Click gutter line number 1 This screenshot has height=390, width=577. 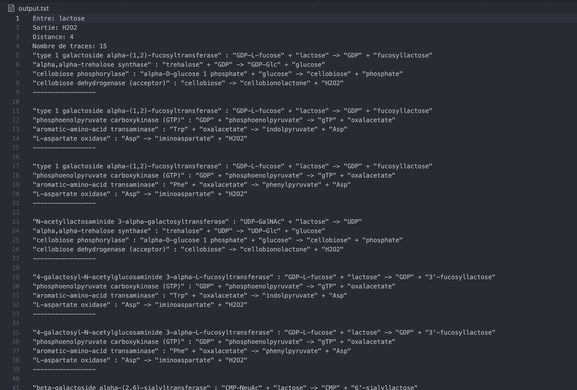17,18
